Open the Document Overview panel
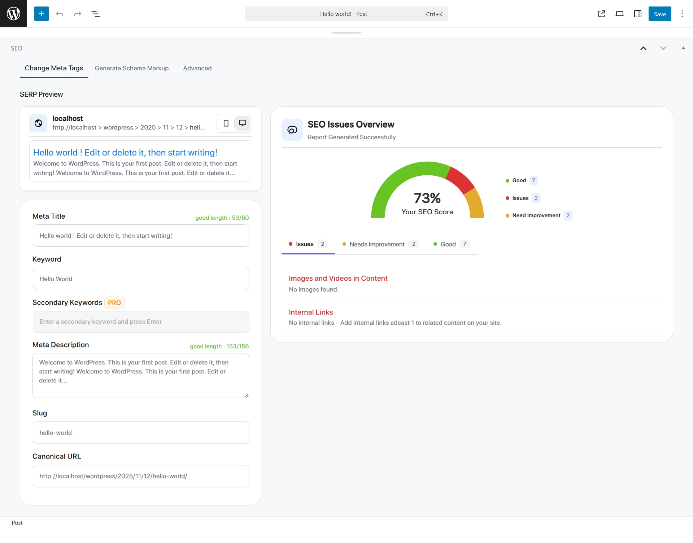 96,14
